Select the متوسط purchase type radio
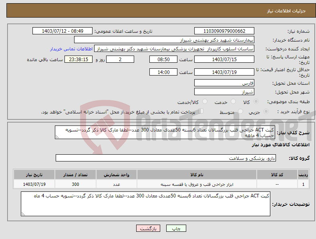This screenshot has width=316, height=239. point(240,111)
